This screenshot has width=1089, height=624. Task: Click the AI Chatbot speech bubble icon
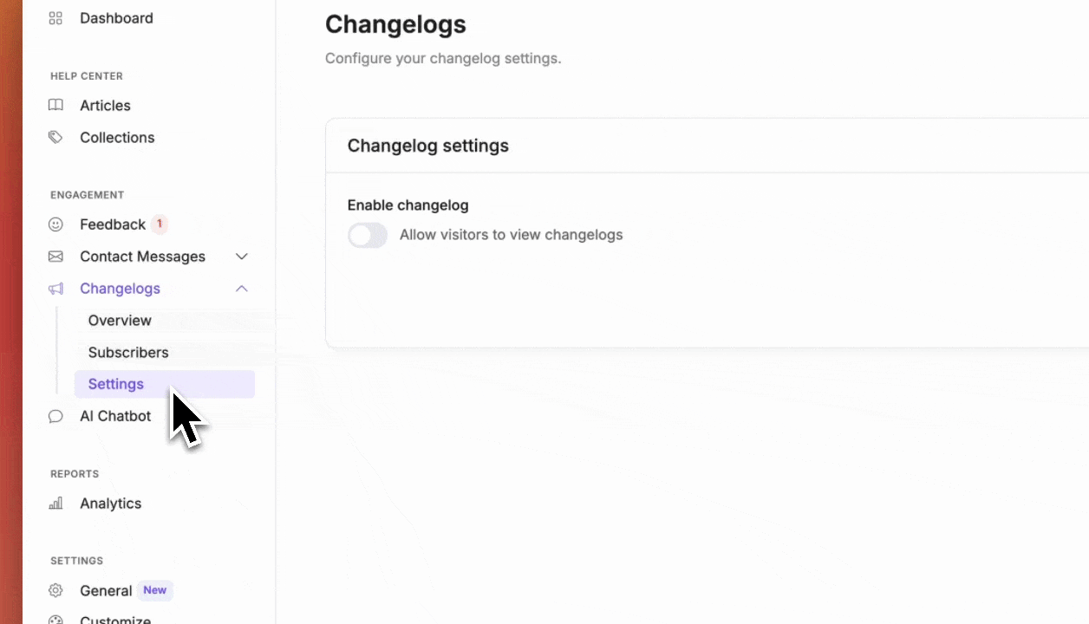(55, 416)
